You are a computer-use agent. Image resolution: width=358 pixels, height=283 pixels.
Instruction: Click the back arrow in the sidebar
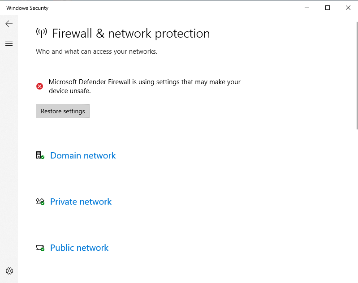tap(9, 24)
